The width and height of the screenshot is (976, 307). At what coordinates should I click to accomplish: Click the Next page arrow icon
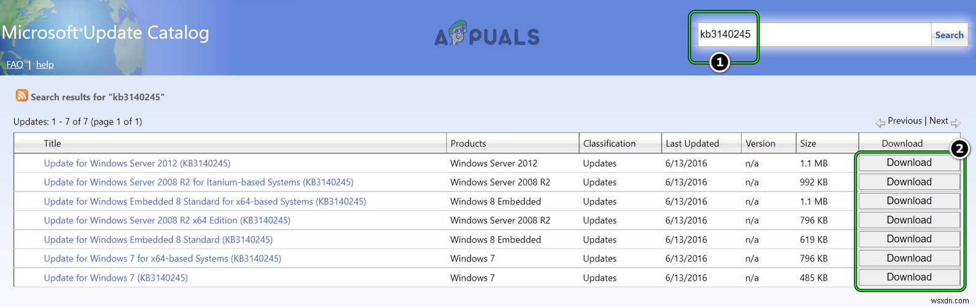click(x=956, y=123)
